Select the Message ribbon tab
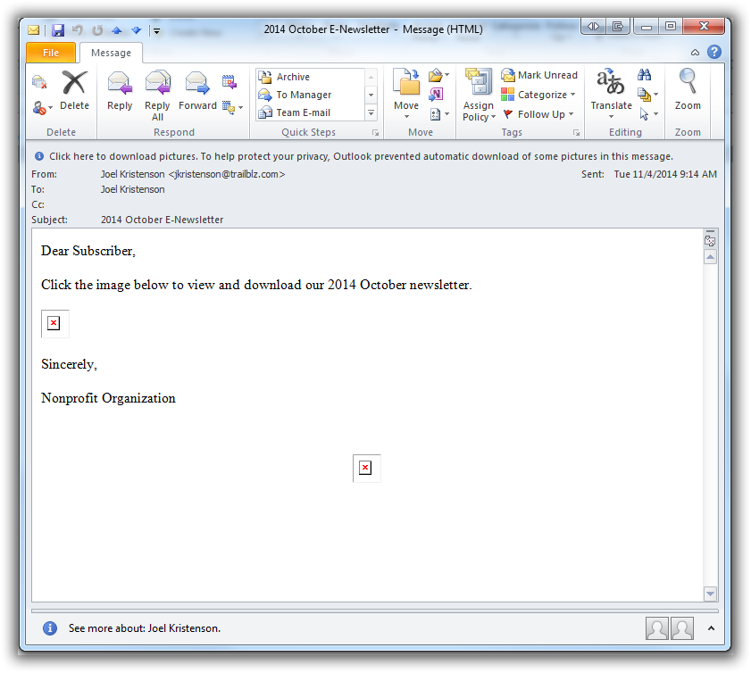The image size is (751, 673). pyautogui.click(x=111, y=53)
